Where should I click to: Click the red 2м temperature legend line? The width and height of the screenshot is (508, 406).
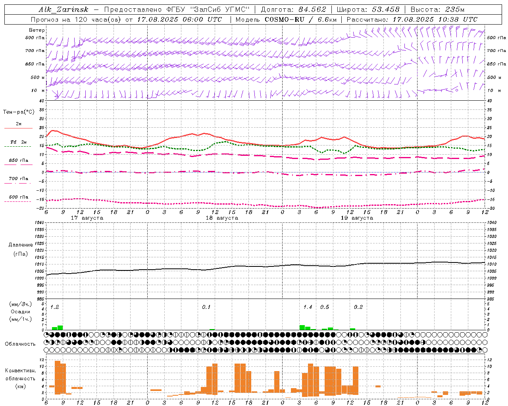coord(18,128)
